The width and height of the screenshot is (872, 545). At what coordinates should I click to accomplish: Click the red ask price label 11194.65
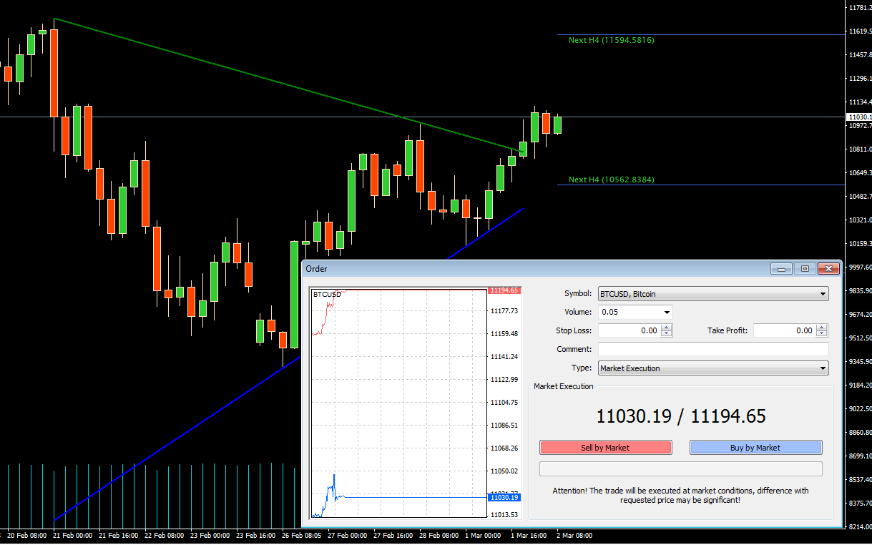(x=503, y=290)
